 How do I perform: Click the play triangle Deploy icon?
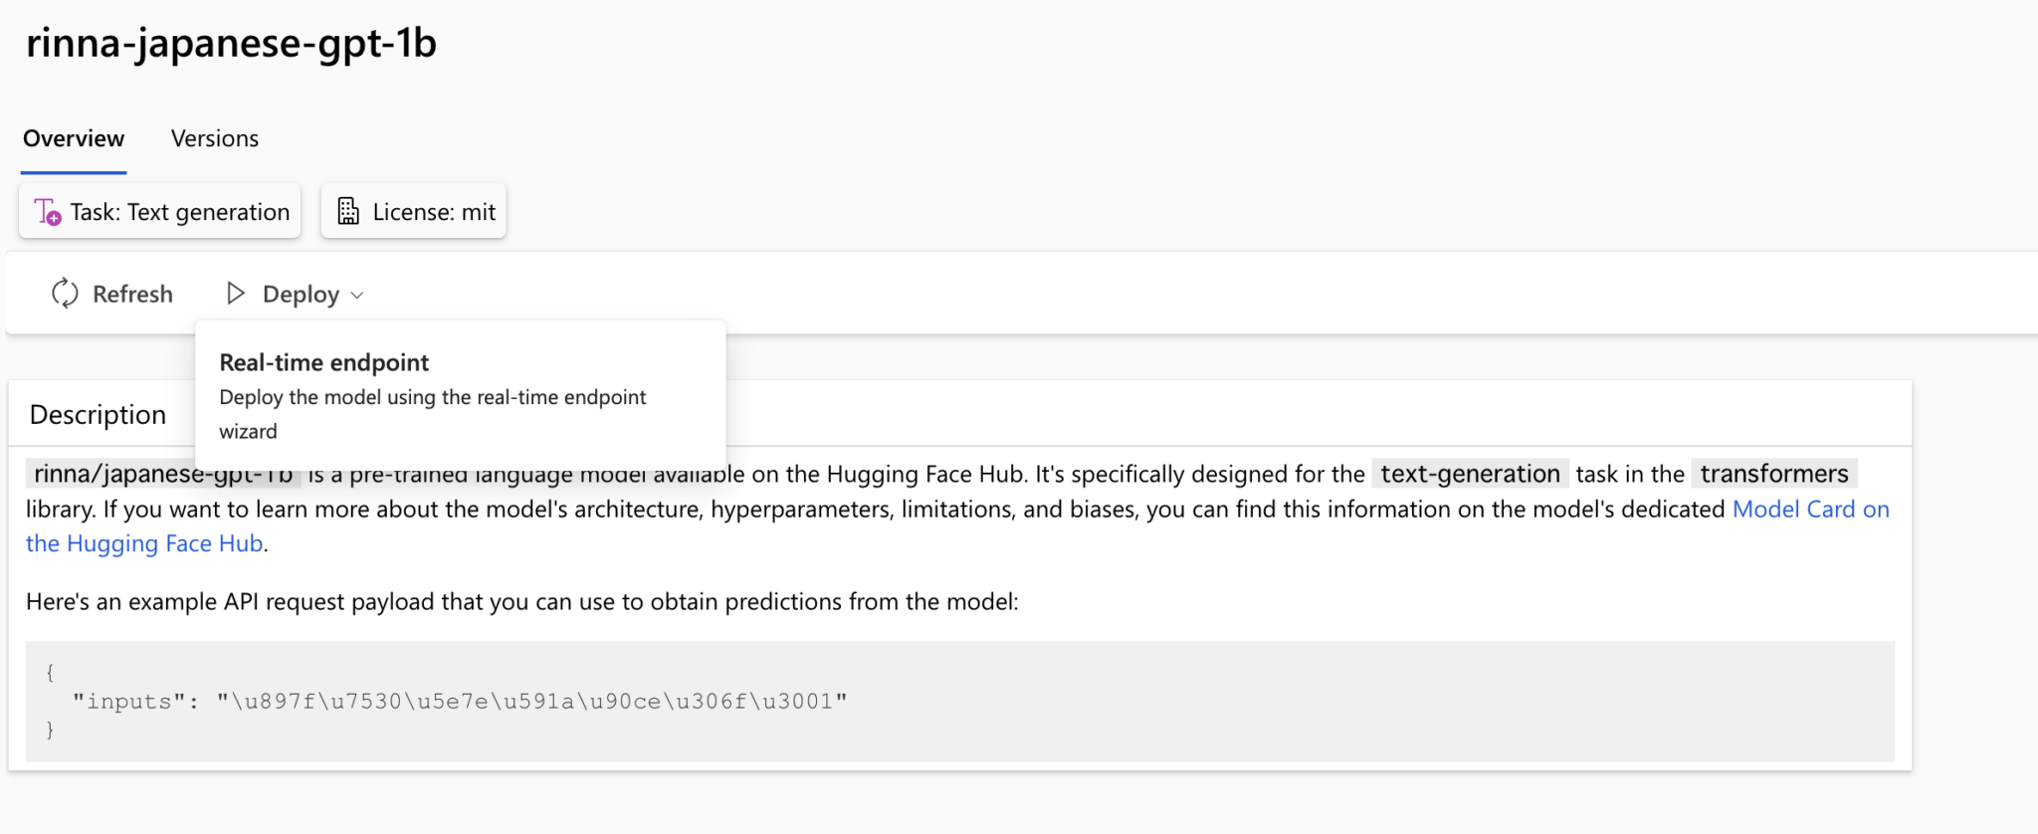click(235, 294)
